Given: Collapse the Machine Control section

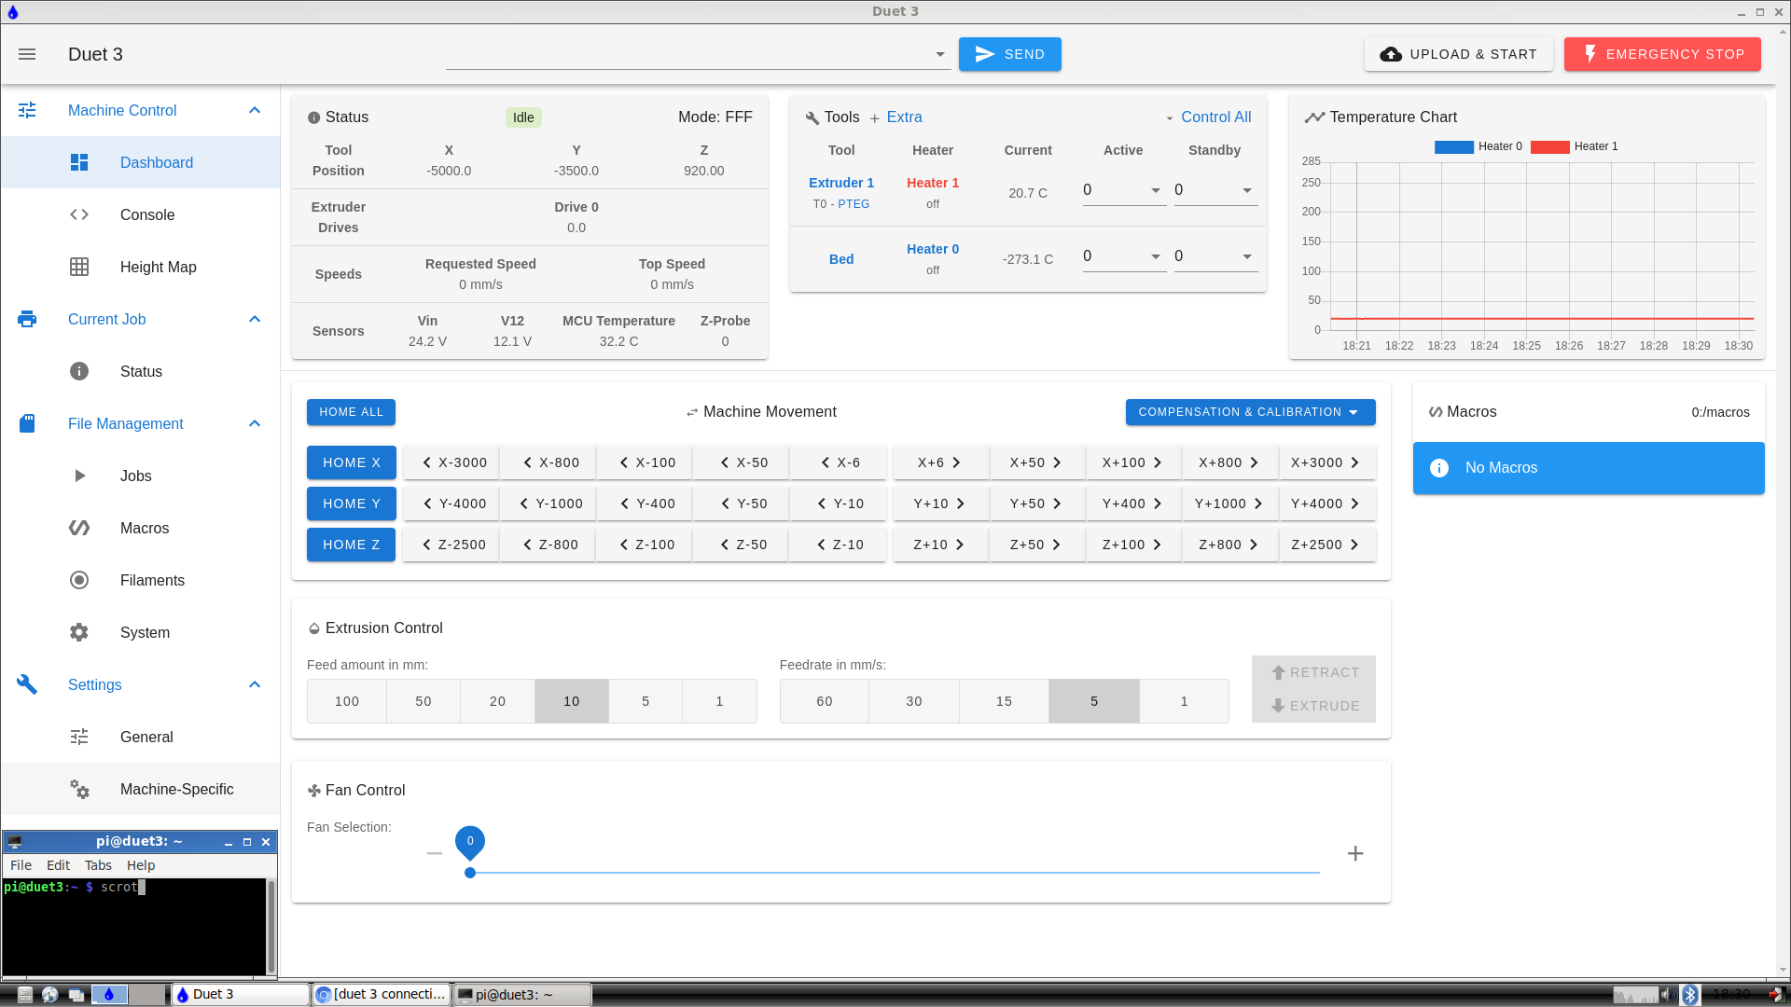Looking at the screenshot, I should click(255, 110).
